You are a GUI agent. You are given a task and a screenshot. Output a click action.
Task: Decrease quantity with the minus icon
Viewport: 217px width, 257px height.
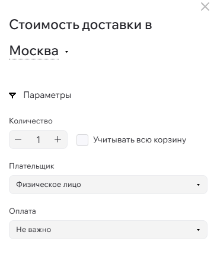18,139
